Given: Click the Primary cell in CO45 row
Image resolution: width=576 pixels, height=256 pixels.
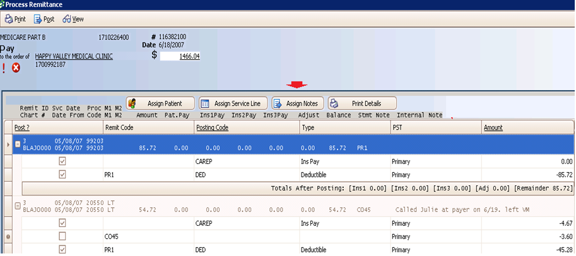Looking at the screenshot, I should click(x=436, y=236).
